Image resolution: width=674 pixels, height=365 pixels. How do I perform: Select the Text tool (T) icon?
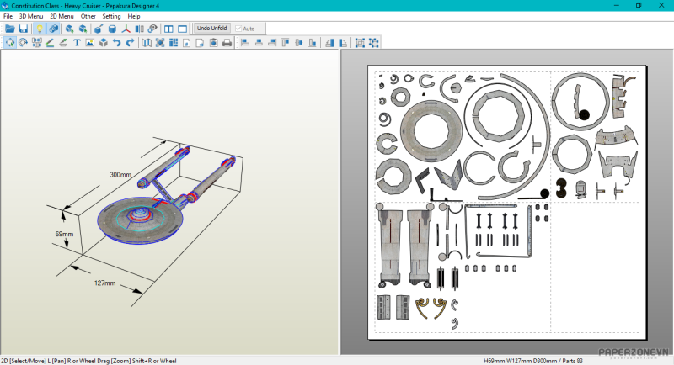[77, 43]
